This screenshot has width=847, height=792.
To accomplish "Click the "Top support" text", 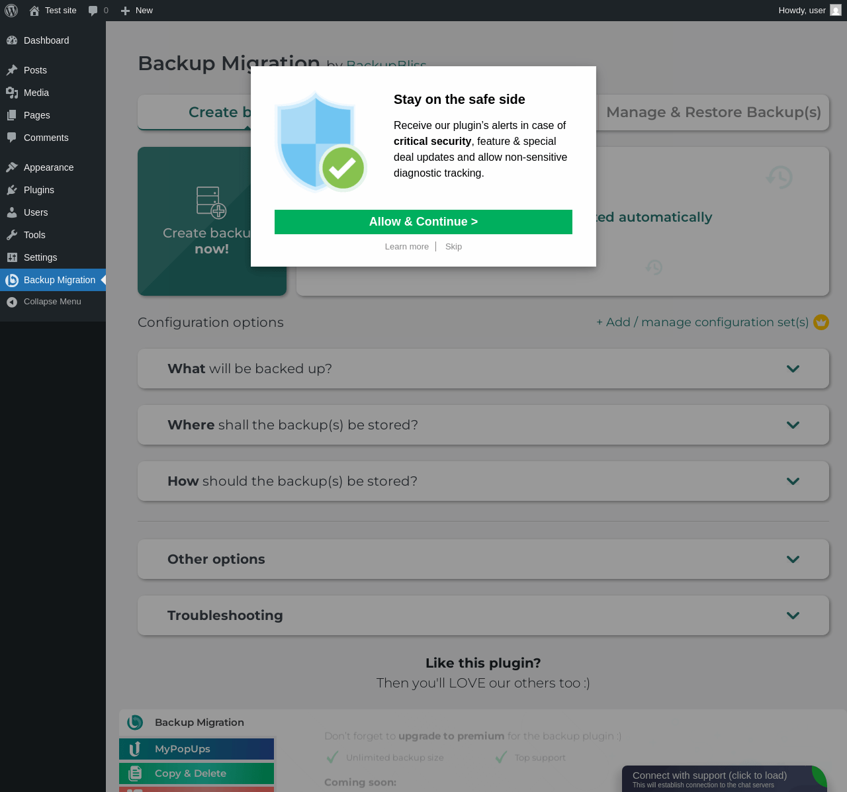I will pos(540,758).
